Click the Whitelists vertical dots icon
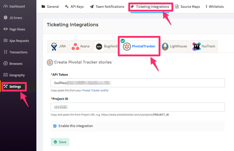234x151 pixels. pyautogui.click(x=206, y=7)
